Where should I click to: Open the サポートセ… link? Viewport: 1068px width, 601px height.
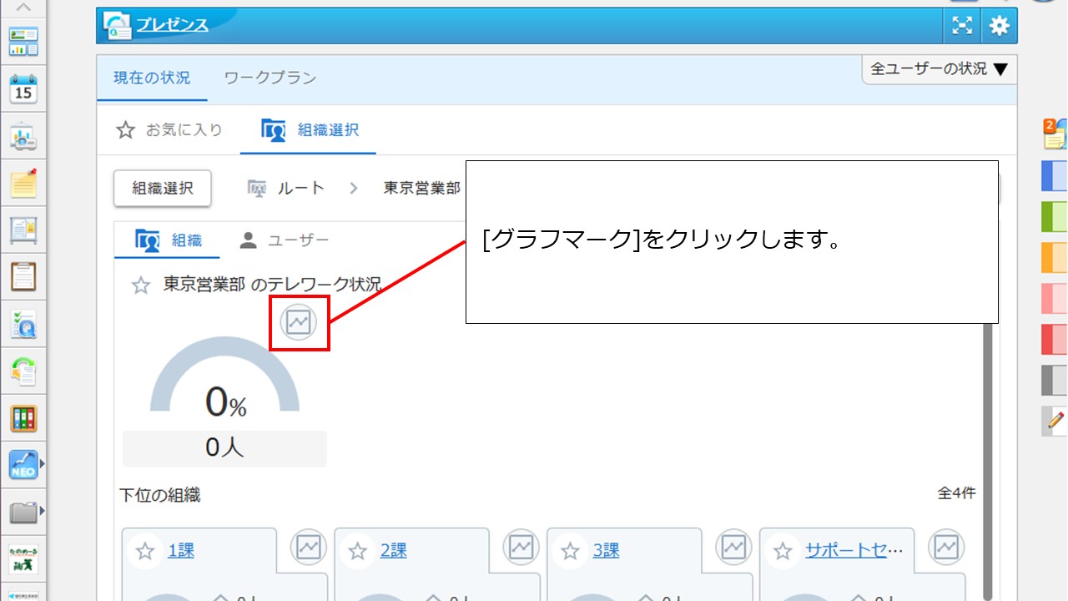[854, 551]
